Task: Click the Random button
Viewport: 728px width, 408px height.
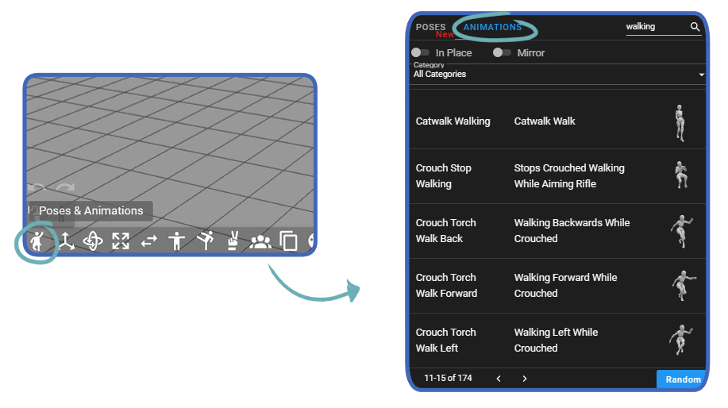Action: click(x=683, y=379)
